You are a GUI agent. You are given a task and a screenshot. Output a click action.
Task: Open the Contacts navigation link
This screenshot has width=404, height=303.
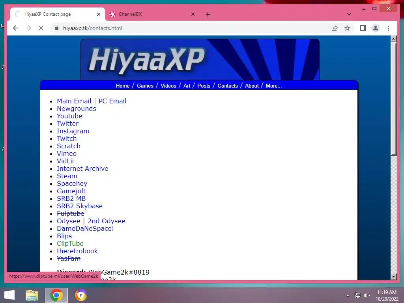point(228,86)
